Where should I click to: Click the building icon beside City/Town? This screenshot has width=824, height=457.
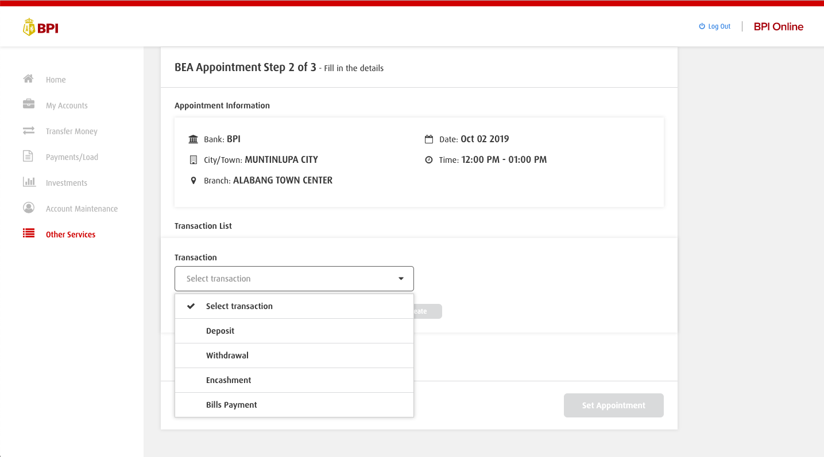(x=193, y=160)
